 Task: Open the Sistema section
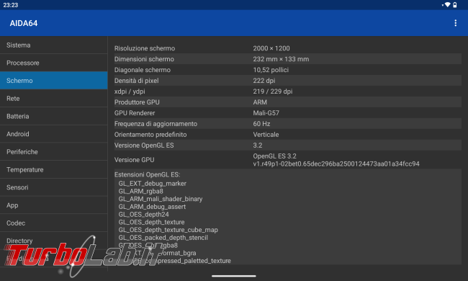tap(54, 45)
